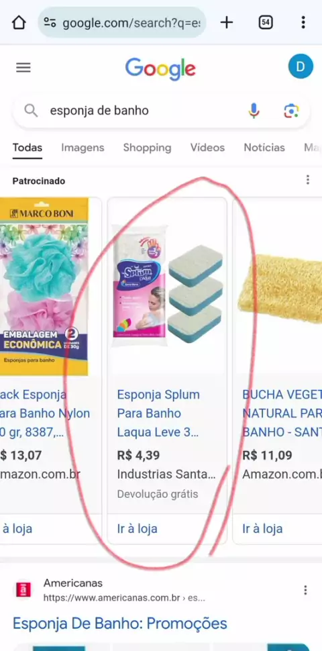Switch to the Imagens tab

click(x=83, y=148)
